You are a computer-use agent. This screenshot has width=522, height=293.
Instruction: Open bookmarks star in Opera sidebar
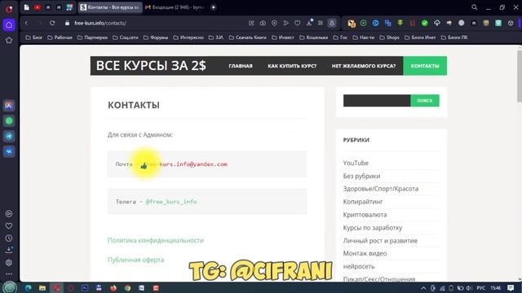pyautogui.click(x=9, y=40)
